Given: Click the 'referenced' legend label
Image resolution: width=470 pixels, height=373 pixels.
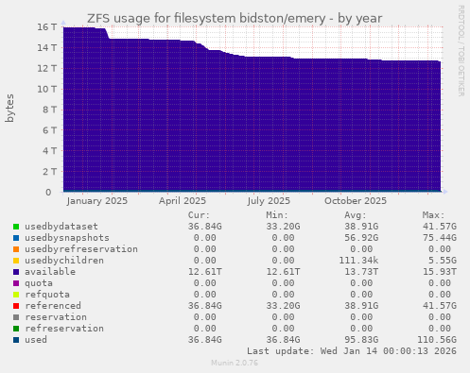Looking at the screenshot, I should (53, 306).
